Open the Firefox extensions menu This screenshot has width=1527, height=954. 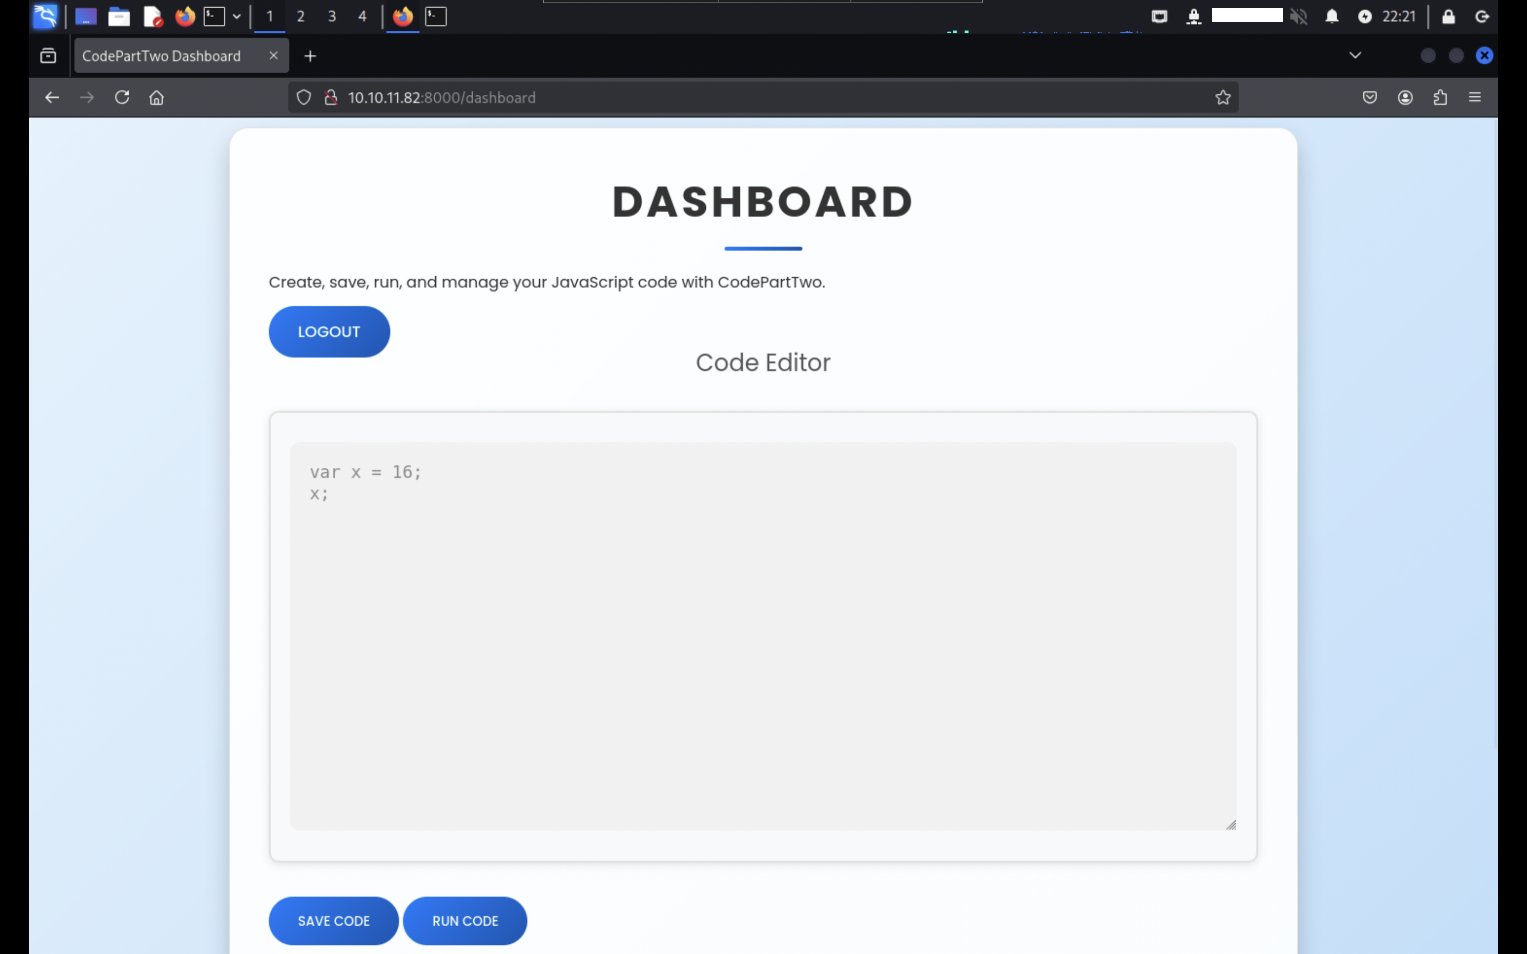[x=1440, y=97]
